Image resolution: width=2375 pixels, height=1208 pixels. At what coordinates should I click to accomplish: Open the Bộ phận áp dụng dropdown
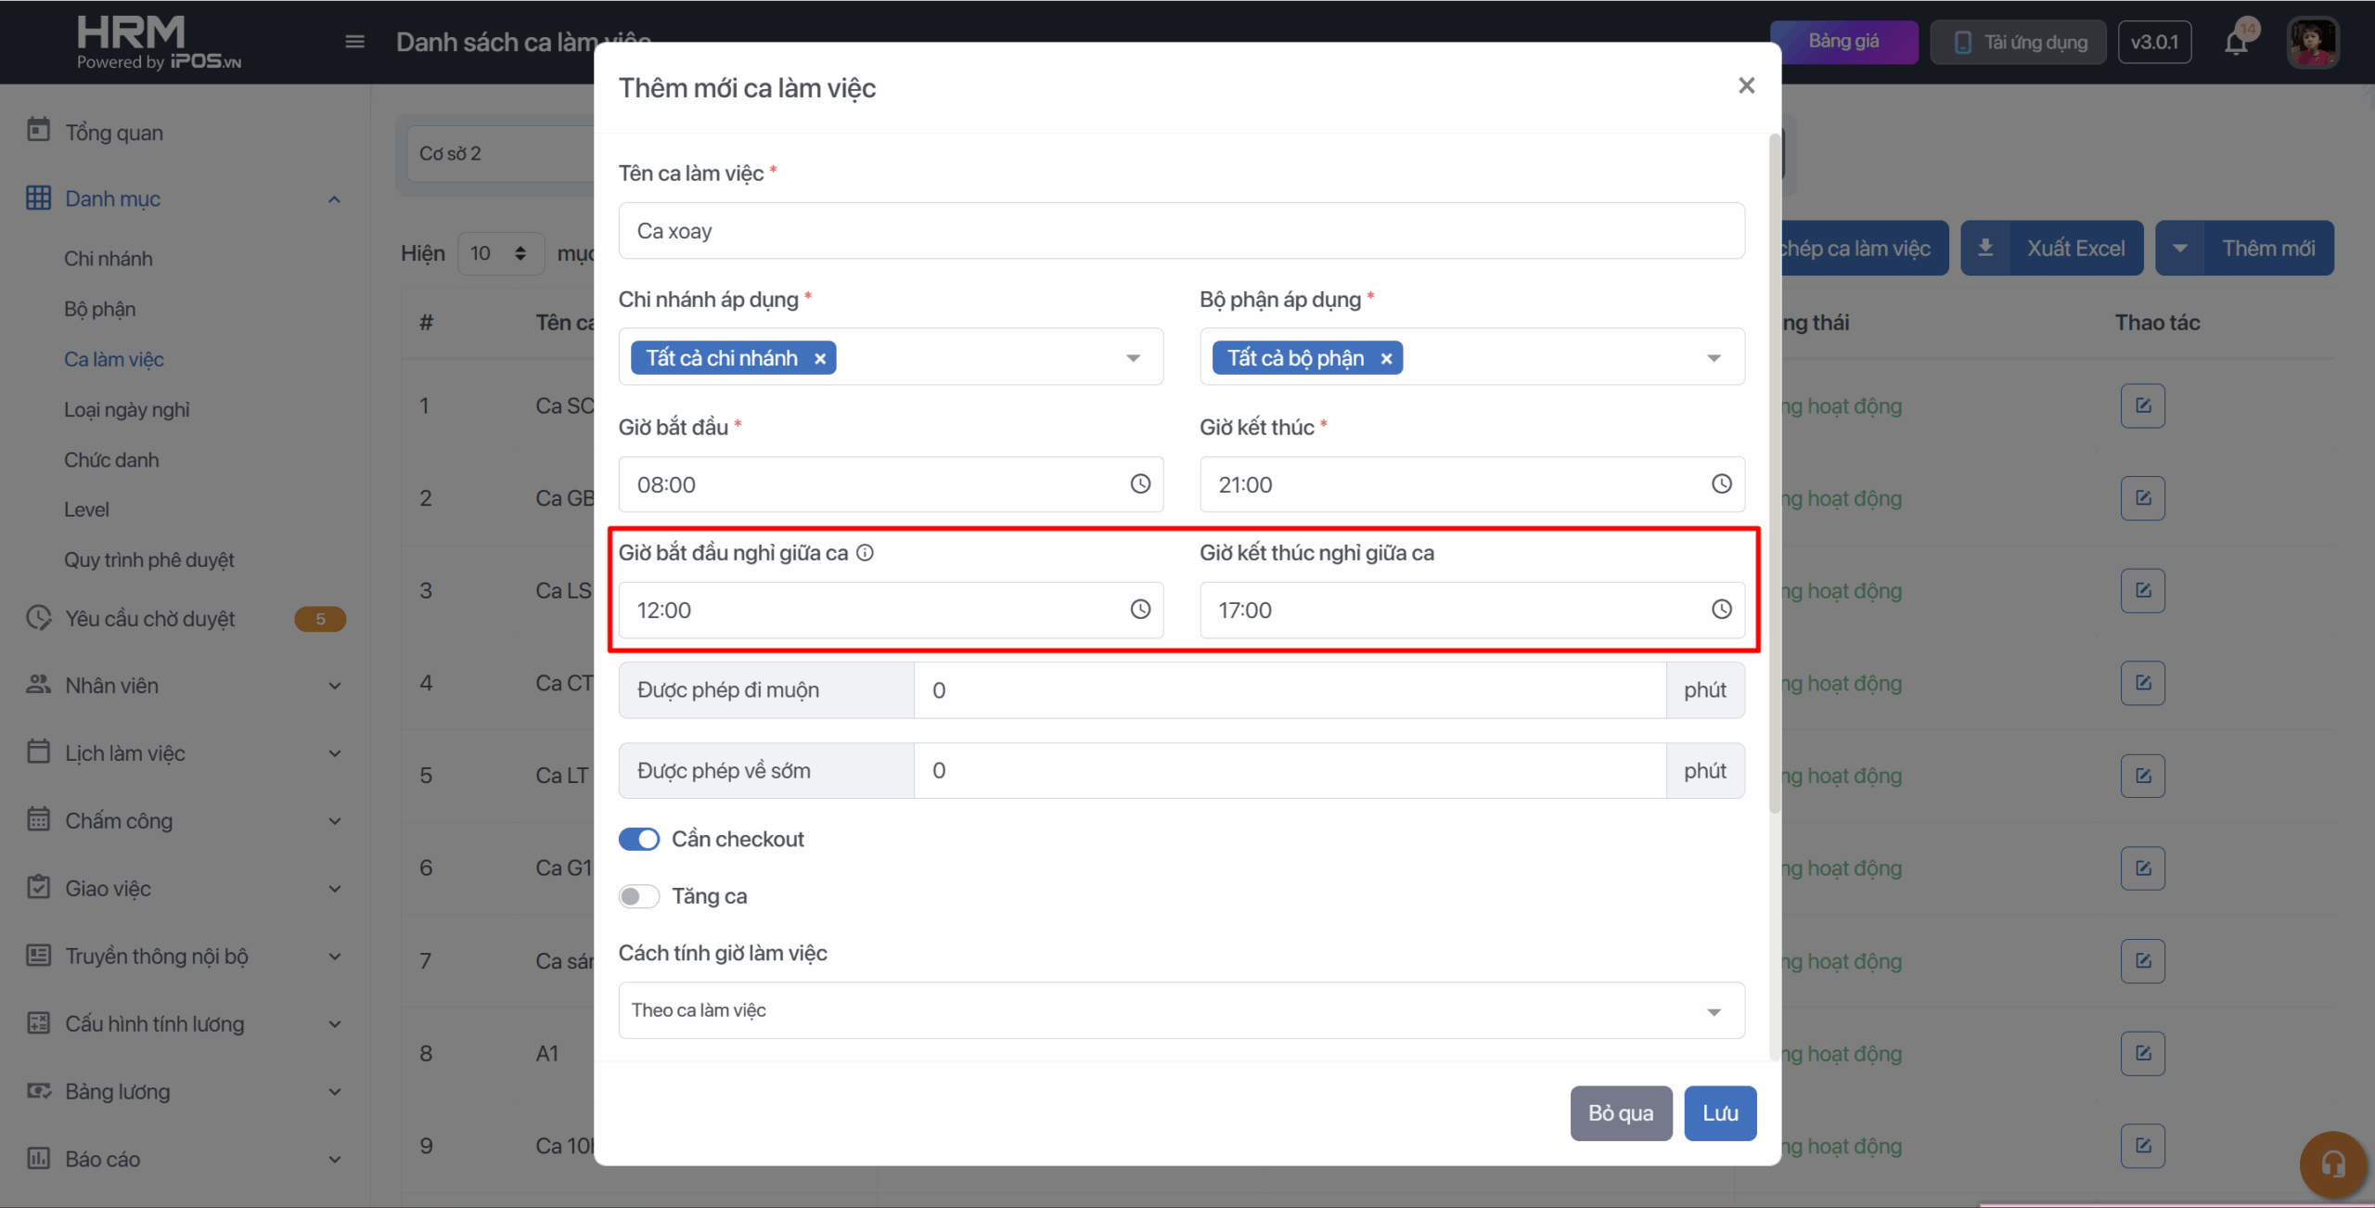1714,358
